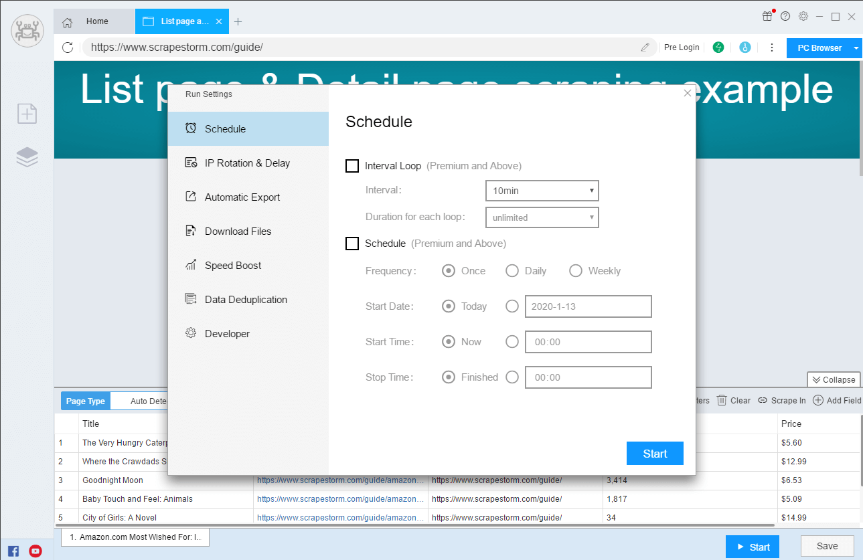Expand the PC Browser dropdown arrow
The width and height of the screenshot is (863, 560).
[856, 48]
